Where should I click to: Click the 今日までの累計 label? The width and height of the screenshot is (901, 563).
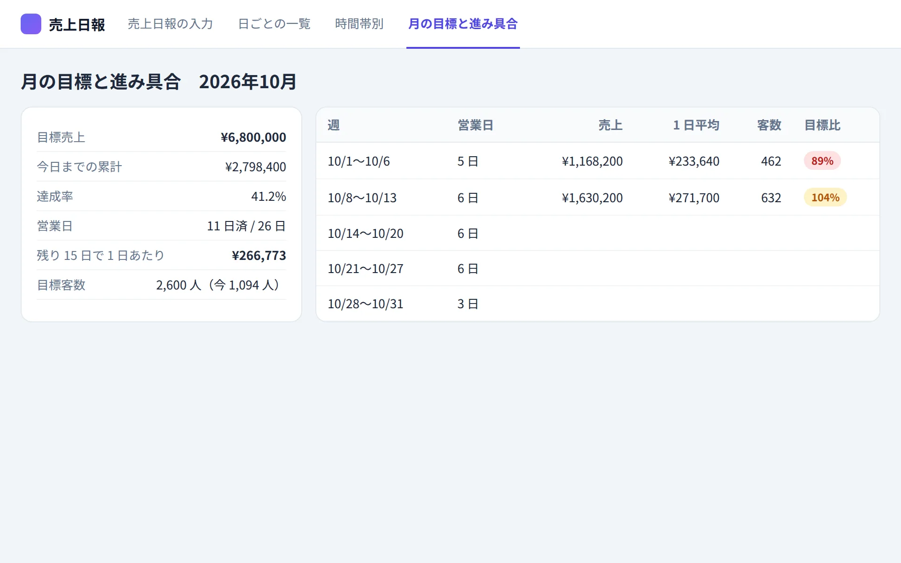(79, 167)
